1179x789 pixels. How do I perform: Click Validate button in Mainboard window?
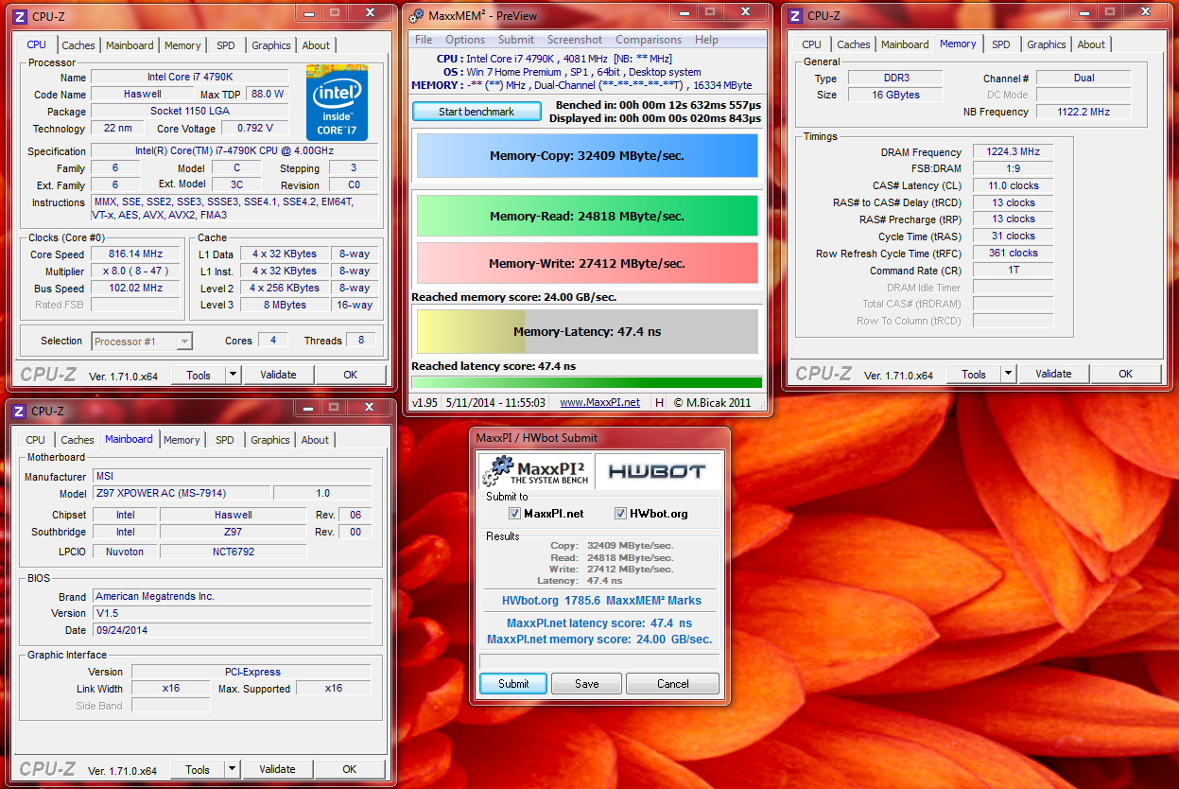point(277,769)
